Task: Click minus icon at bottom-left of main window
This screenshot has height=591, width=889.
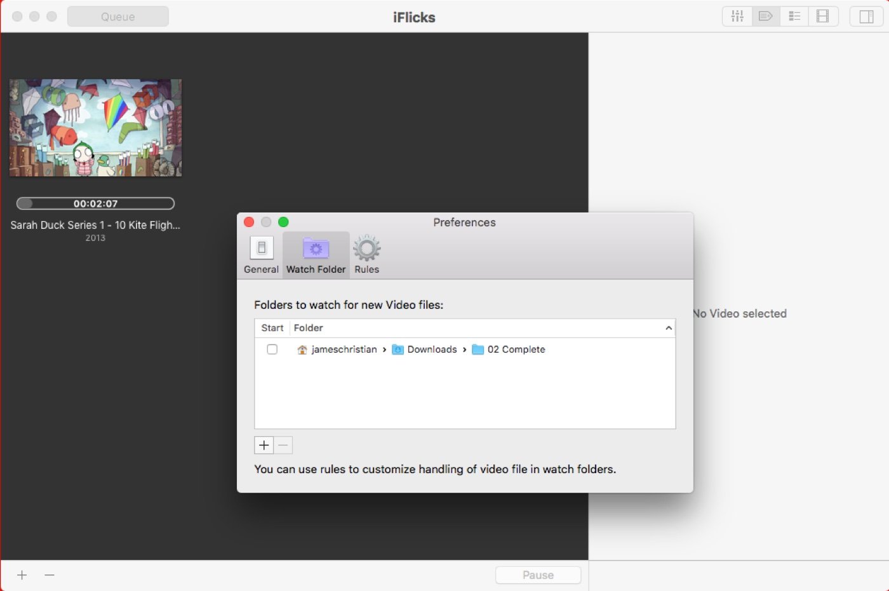Action: pyautogui.click(x=50, y=575)
